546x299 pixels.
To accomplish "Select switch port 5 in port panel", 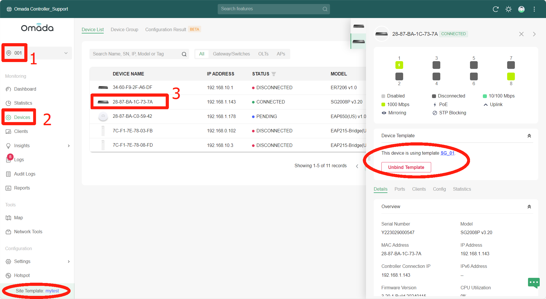I will point(474,65).
